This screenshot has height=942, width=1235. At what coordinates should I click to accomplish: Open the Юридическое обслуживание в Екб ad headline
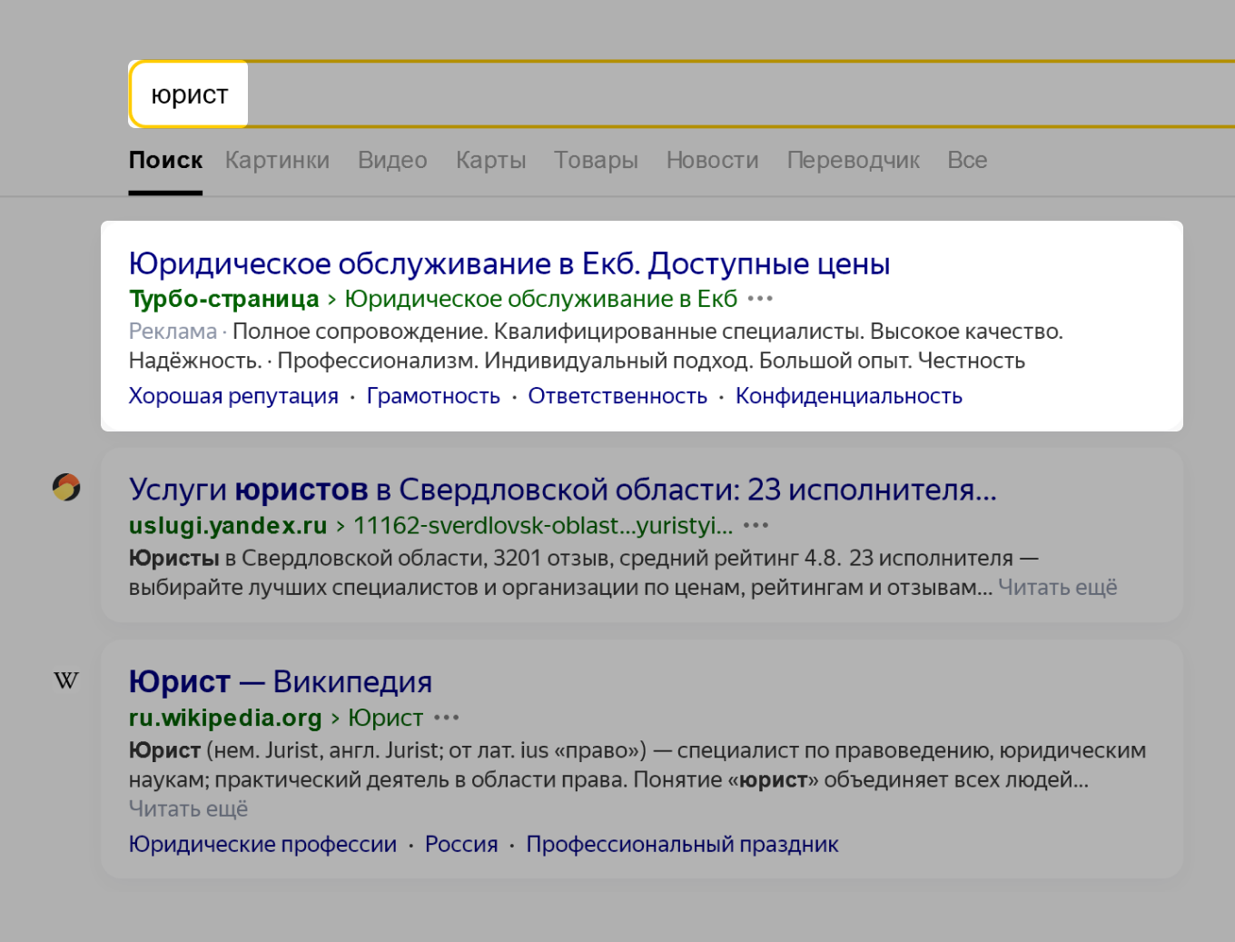(509, 263)
